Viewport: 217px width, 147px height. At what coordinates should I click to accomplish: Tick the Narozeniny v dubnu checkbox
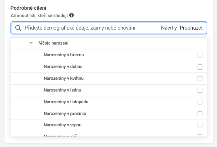tap(200, 67)
